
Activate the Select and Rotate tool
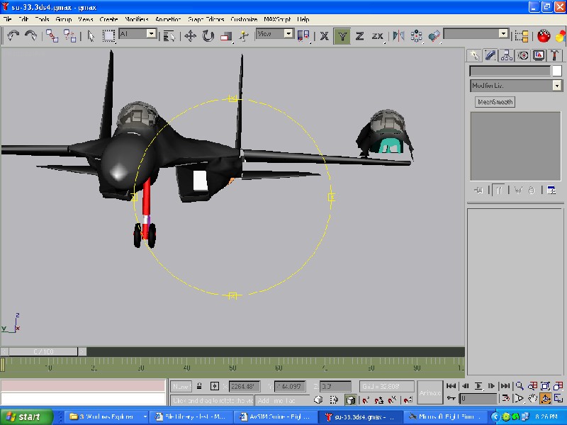click(x=208, y=35)
